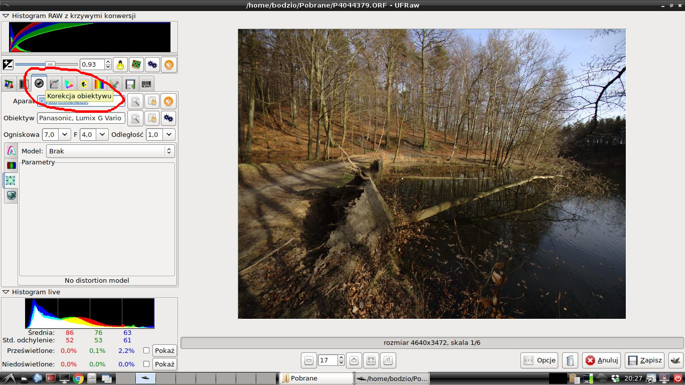685x385 pixels.
Task: Click the zoom-to-fit icon below the preview
Action: coord(371,360)
